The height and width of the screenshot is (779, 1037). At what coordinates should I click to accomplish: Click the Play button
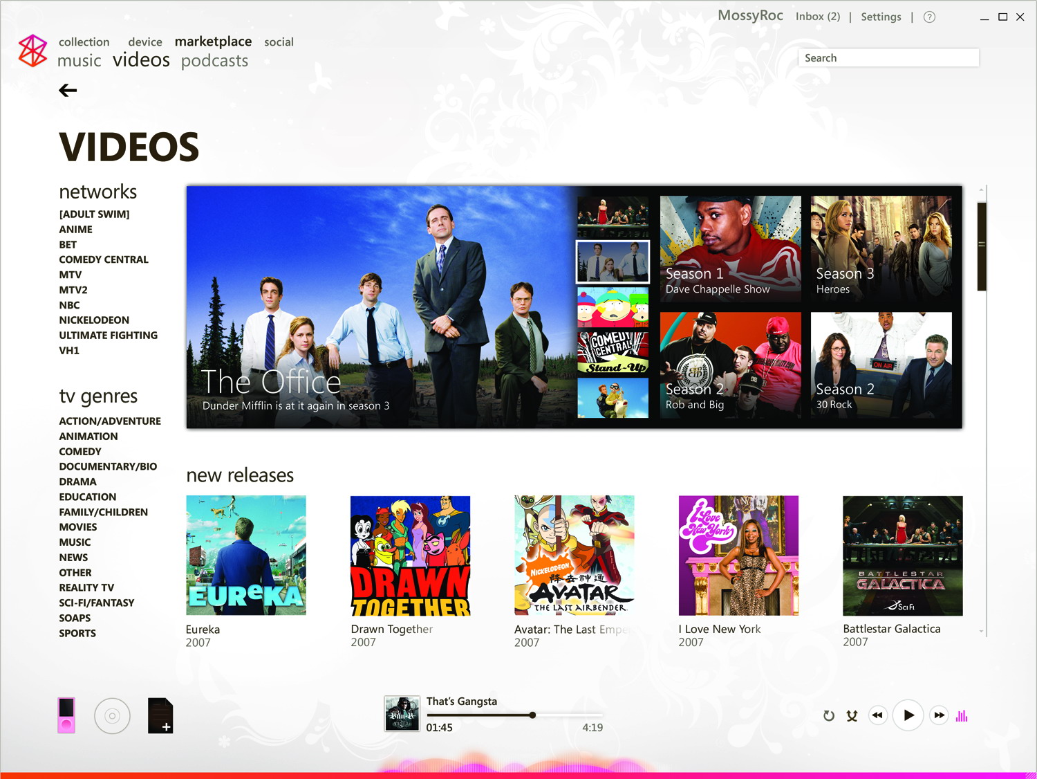coord(908,715)
